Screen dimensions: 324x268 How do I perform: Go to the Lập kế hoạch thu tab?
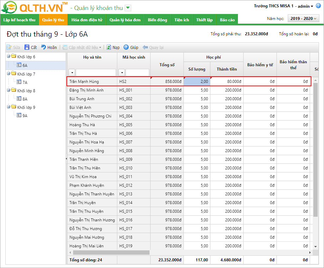[x=19, y=20]
